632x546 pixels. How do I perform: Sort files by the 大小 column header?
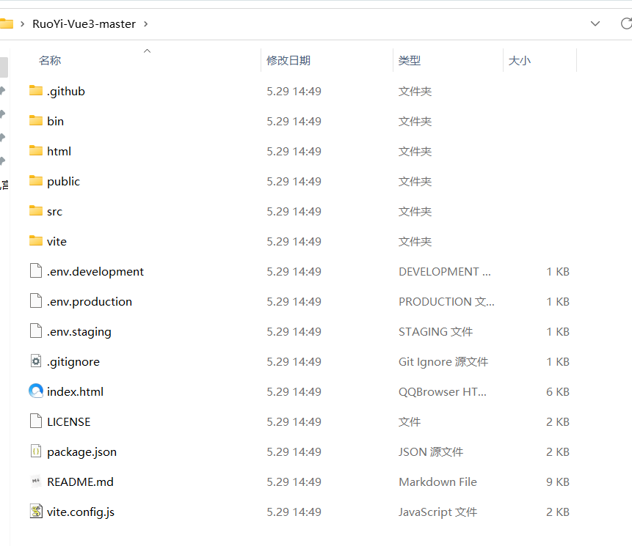tap(520, 60)
